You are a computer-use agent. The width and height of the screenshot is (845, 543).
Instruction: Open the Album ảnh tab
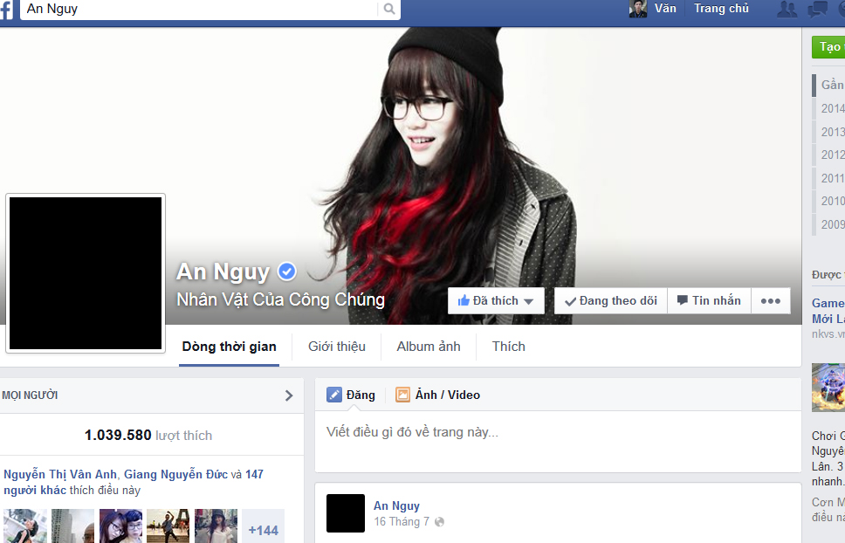pyautogui.click(x=429, y=347)
